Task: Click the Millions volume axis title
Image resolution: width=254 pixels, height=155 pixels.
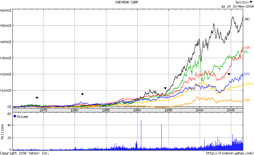Action: tap(2, 131)
